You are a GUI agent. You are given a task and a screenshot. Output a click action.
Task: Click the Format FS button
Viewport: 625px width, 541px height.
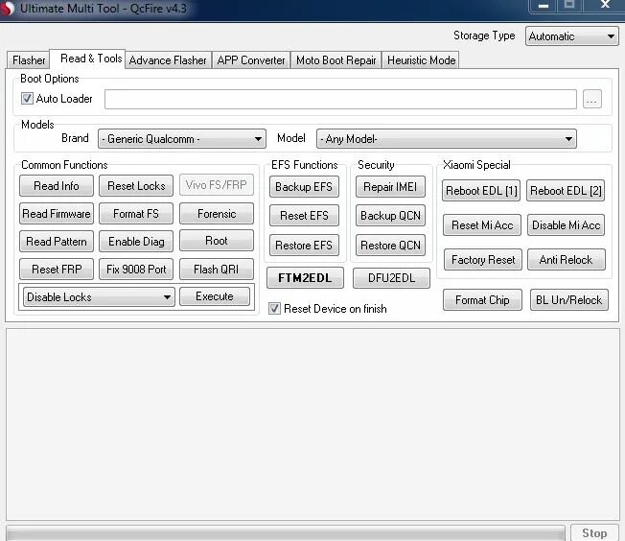click(x=136, y=214)
